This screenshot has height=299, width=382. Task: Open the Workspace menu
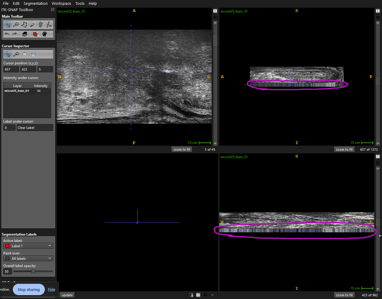pos(61,4)
